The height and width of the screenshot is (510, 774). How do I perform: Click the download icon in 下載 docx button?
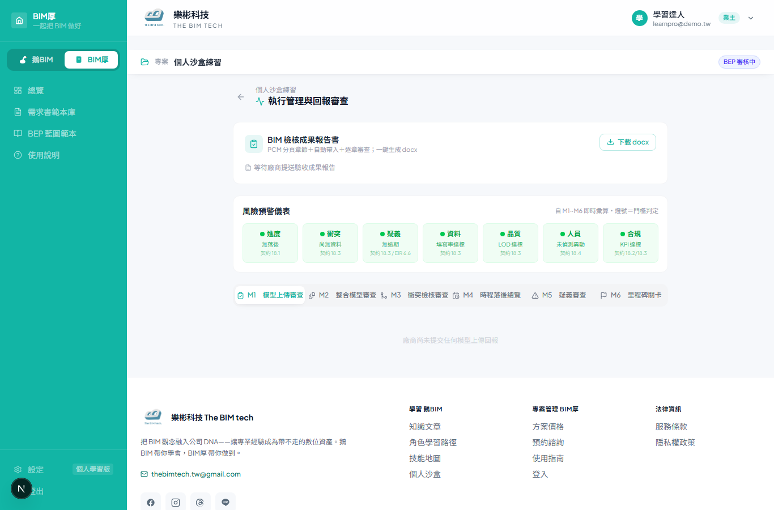coord(610,142)
